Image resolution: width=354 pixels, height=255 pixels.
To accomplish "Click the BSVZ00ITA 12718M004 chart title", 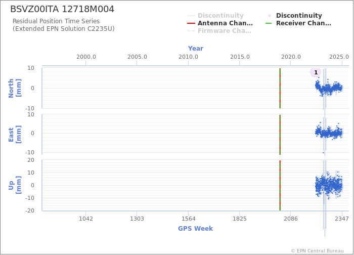I will 62,9.
